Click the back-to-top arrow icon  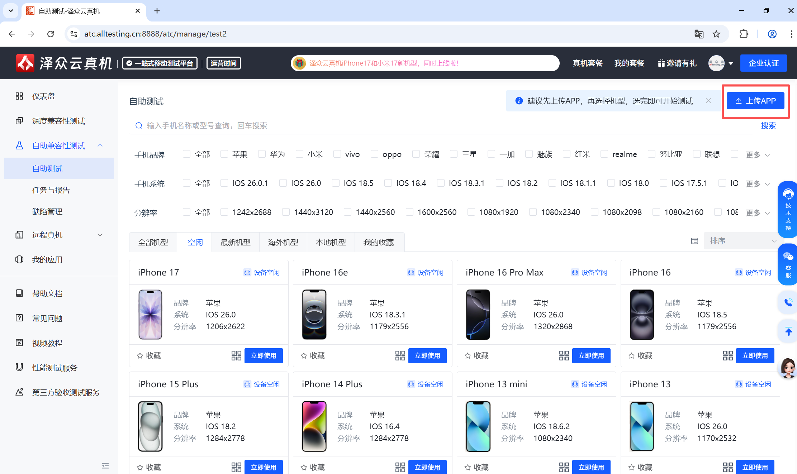click(788, 331)
